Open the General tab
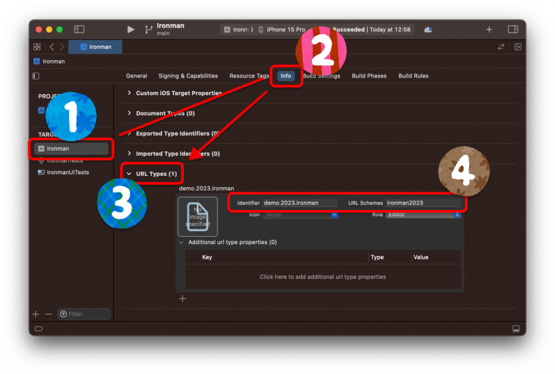The image size is (555, 374). coord(136,76)
